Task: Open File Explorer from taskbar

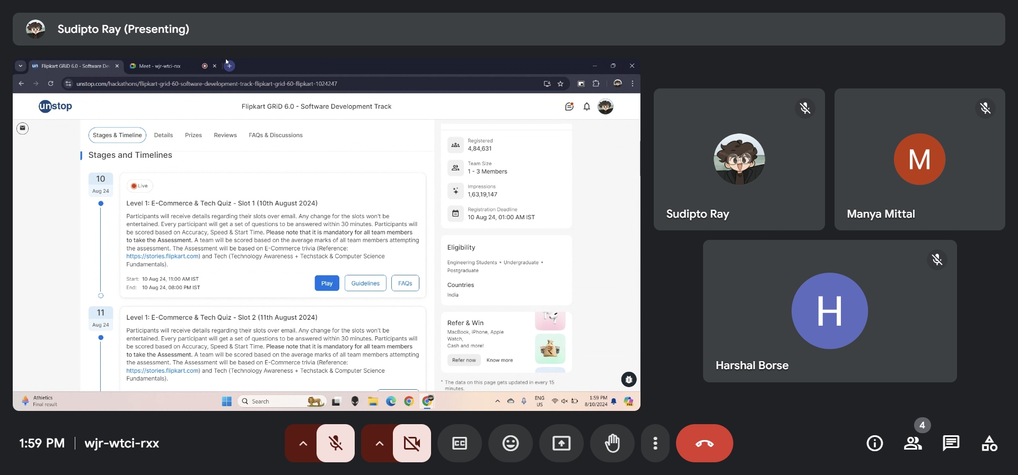Action: (373, 401)
